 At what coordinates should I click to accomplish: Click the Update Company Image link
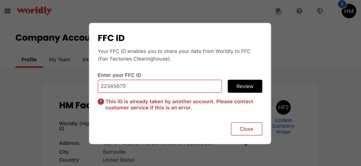point(283,126)
